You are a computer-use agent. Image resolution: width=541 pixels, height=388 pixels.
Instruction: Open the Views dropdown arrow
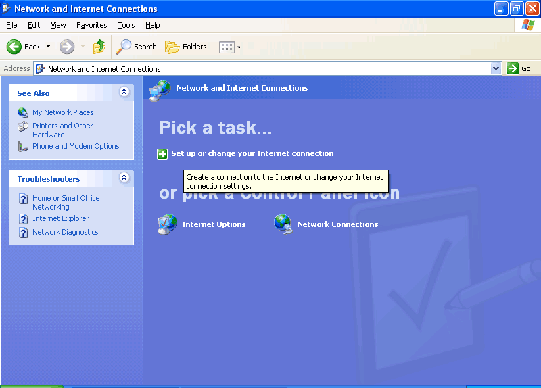239,47
